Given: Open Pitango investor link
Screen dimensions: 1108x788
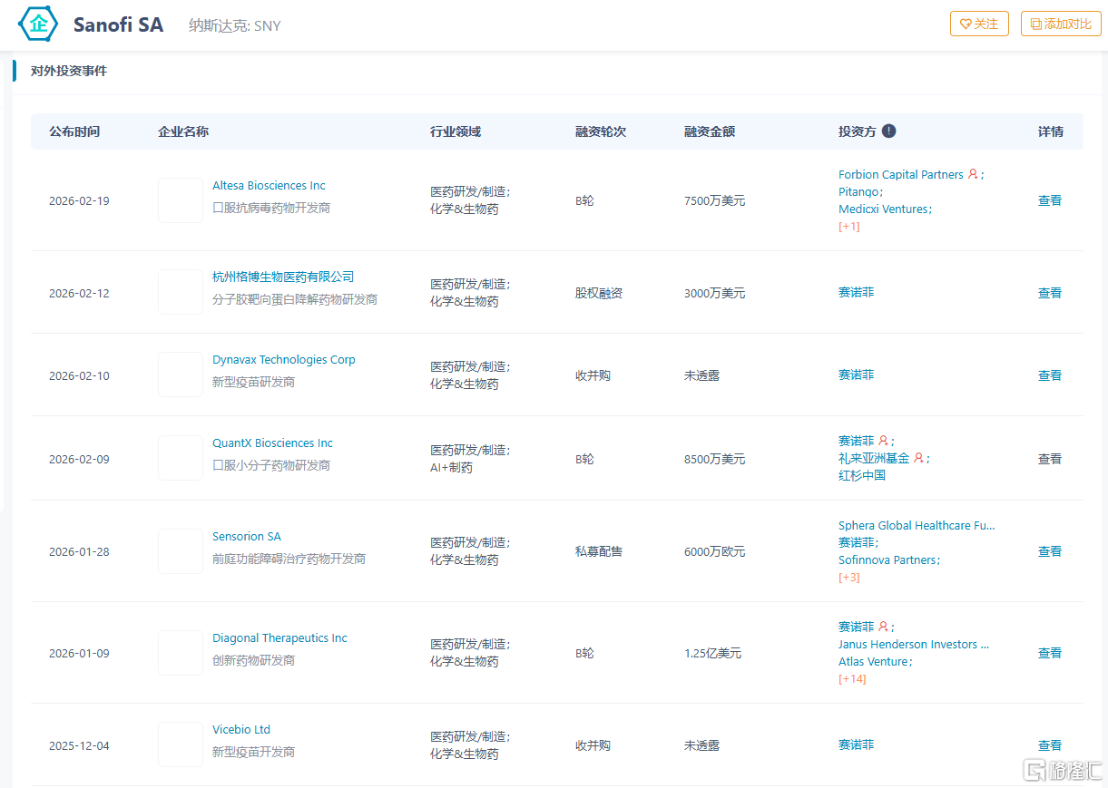Looking at the screenshot, I should coord(858,191).
